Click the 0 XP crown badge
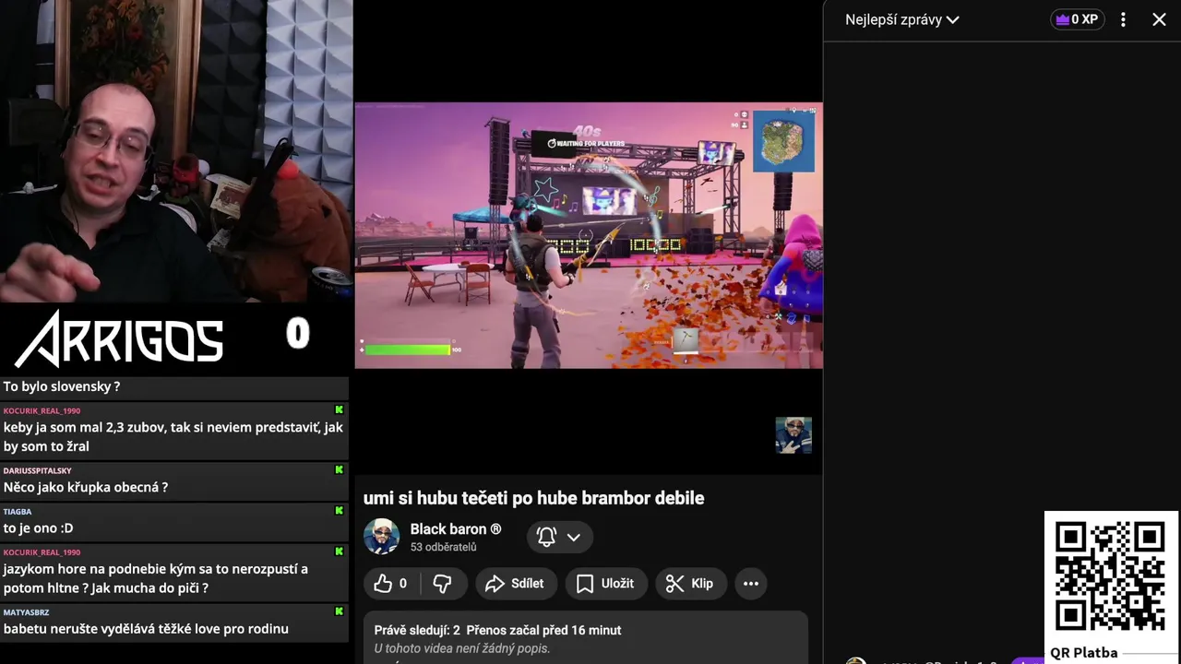The image size is (1181, 664). [x=1077, y=19]
